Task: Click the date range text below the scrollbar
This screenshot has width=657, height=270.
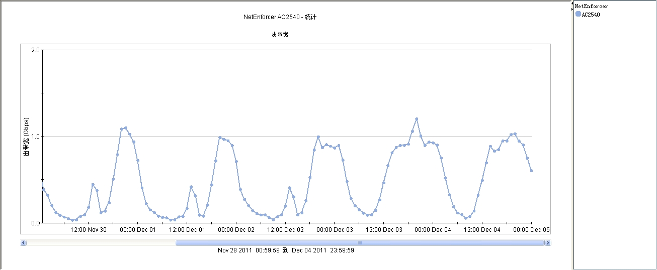Action: pos(286,250)
